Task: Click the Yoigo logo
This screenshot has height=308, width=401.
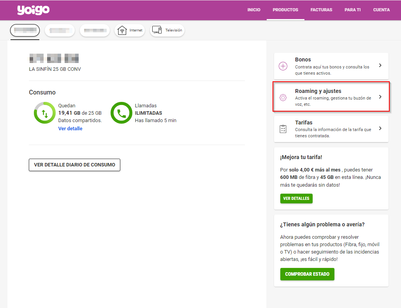Action: (33, 10)
